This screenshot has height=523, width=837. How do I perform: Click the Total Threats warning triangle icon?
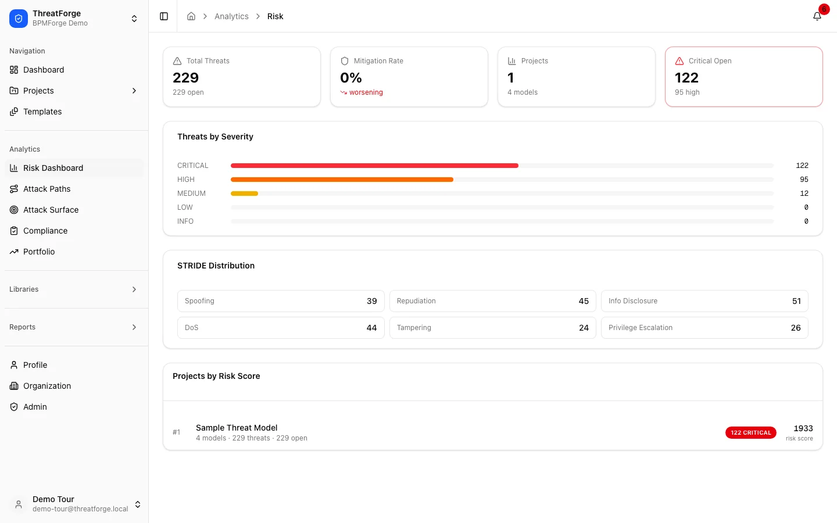pyautogui.click(x=177, y=61)
